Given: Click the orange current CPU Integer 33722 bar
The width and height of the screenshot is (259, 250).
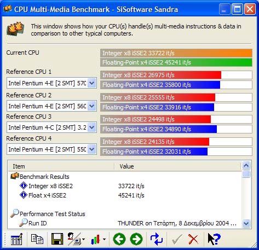Looking at the screenshot, I should [x=176, y=53].
